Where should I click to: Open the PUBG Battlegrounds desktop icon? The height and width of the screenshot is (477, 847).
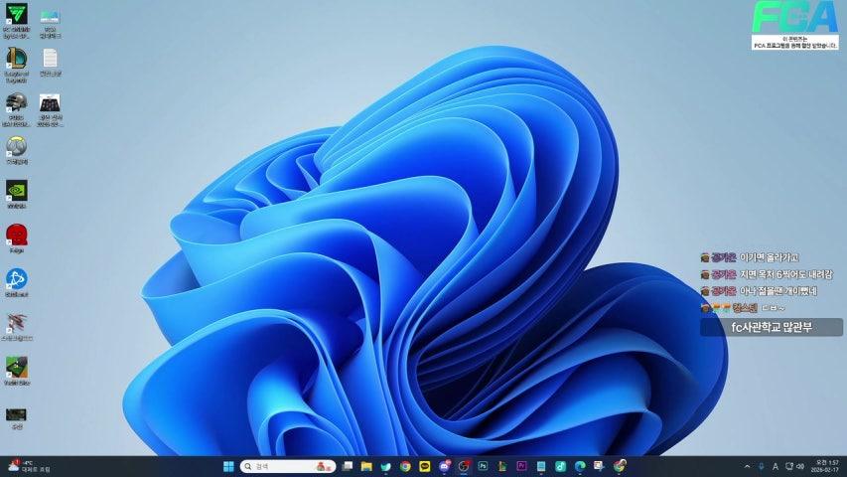click(x=17, y=103)
